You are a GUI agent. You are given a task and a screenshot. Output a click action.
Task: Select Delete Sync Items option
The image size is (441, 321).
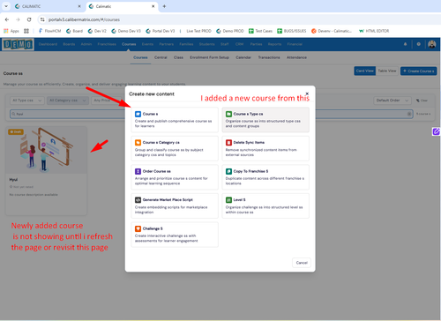coord(265,148)
